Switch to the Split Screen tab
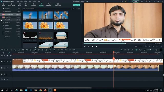Viewport: 164px width, 92px height. (58, 5)
